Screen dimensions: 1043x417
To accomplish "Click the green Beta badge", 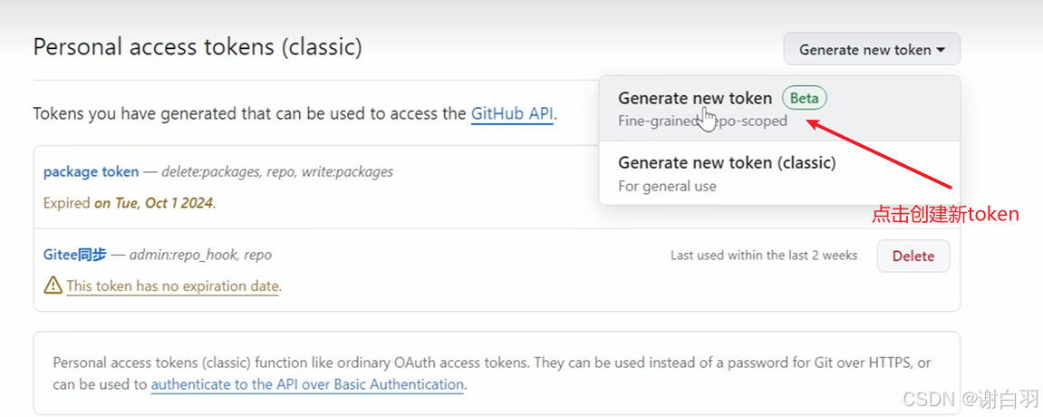I will point(804,99).
